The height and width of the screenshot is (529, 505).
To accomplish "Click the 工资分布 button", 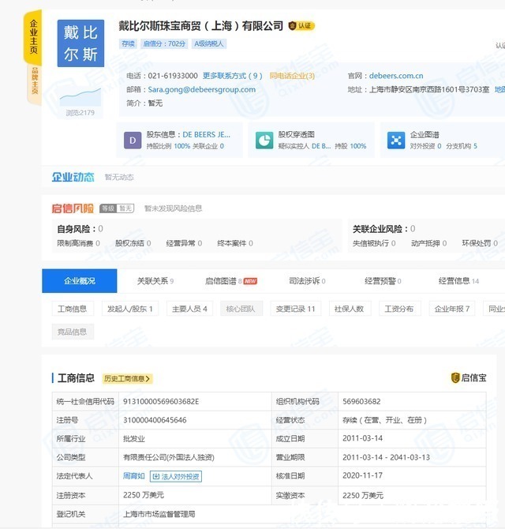I will pos(400,309).
